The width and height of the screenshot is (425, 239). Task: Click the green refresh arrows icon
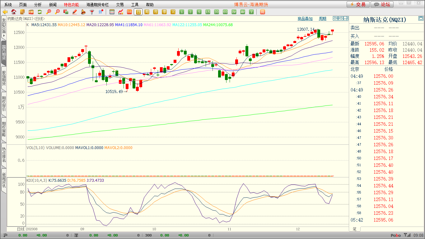tap(40, 12)
